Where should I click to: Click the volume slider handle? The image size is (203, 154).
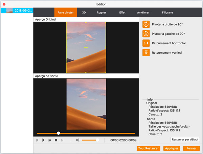click(x=97, y=140)
